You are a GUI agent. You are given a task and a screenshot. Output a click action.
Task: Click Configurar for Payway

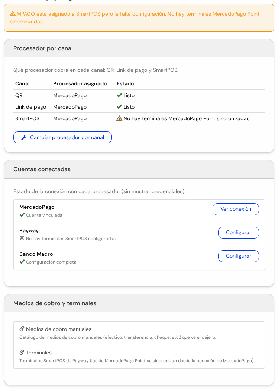(x=238, y=232)
